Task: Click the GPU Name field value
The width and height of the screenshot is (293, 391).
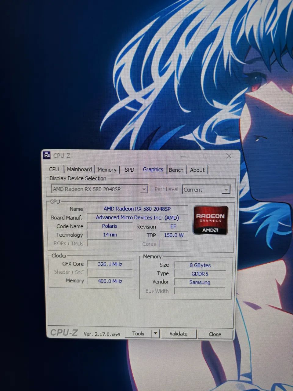Action: click(x=137, y=209)
